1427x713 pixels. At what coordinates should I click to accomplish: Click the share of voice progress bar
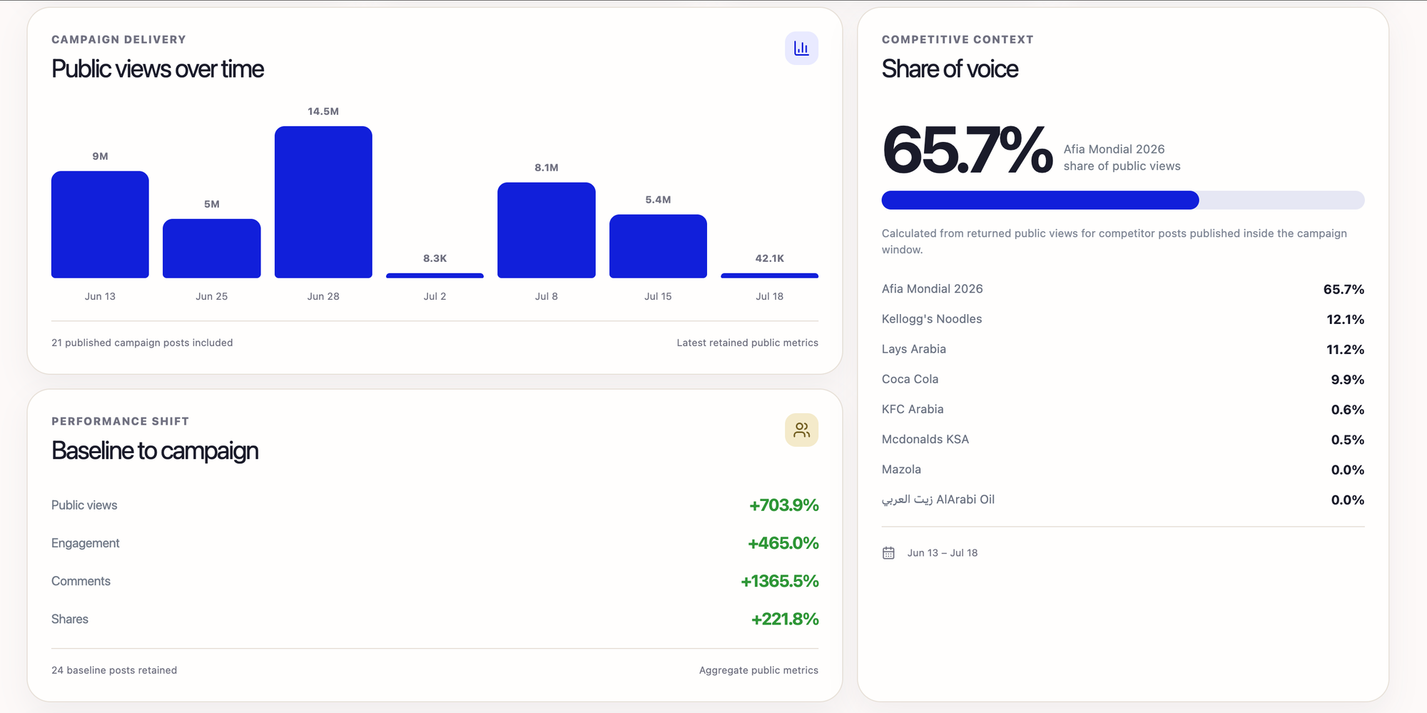pyautogui.click(x=1123, y=200)
